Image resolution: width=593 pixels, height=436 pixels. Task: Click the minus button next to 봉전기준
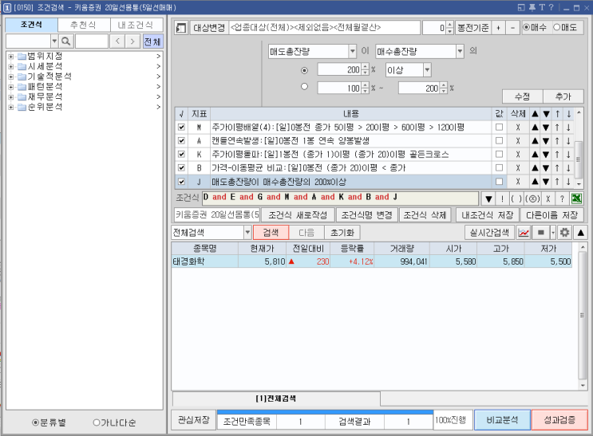tap(512, 28)
